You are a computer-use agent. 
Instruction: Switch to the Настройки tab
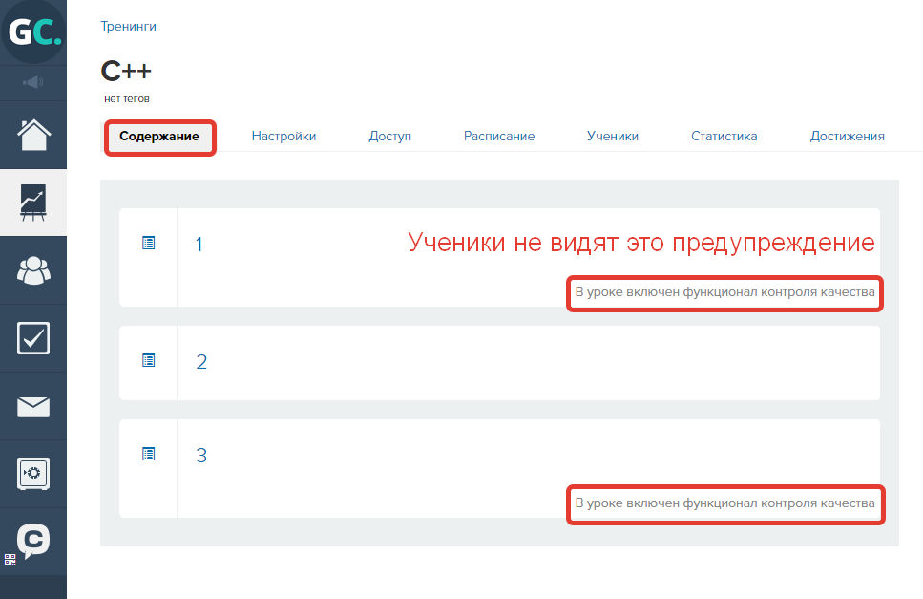pos(283,137)
